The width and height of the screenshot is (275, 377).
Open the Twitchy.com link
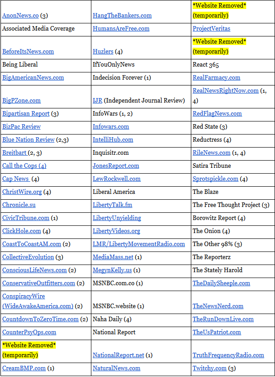pyautogui.click(x=210, y=368)
